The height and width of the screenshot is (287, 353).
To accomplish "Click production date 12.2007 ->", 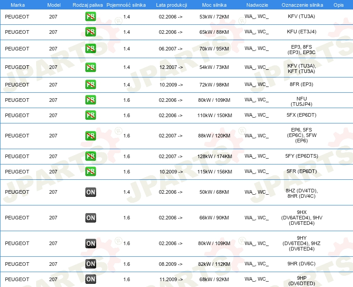I will [171, 67].
